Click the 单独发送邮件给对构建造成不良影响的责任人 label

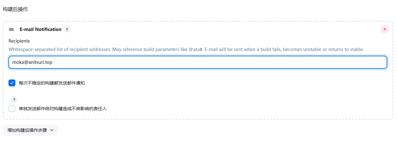[63, 109]
